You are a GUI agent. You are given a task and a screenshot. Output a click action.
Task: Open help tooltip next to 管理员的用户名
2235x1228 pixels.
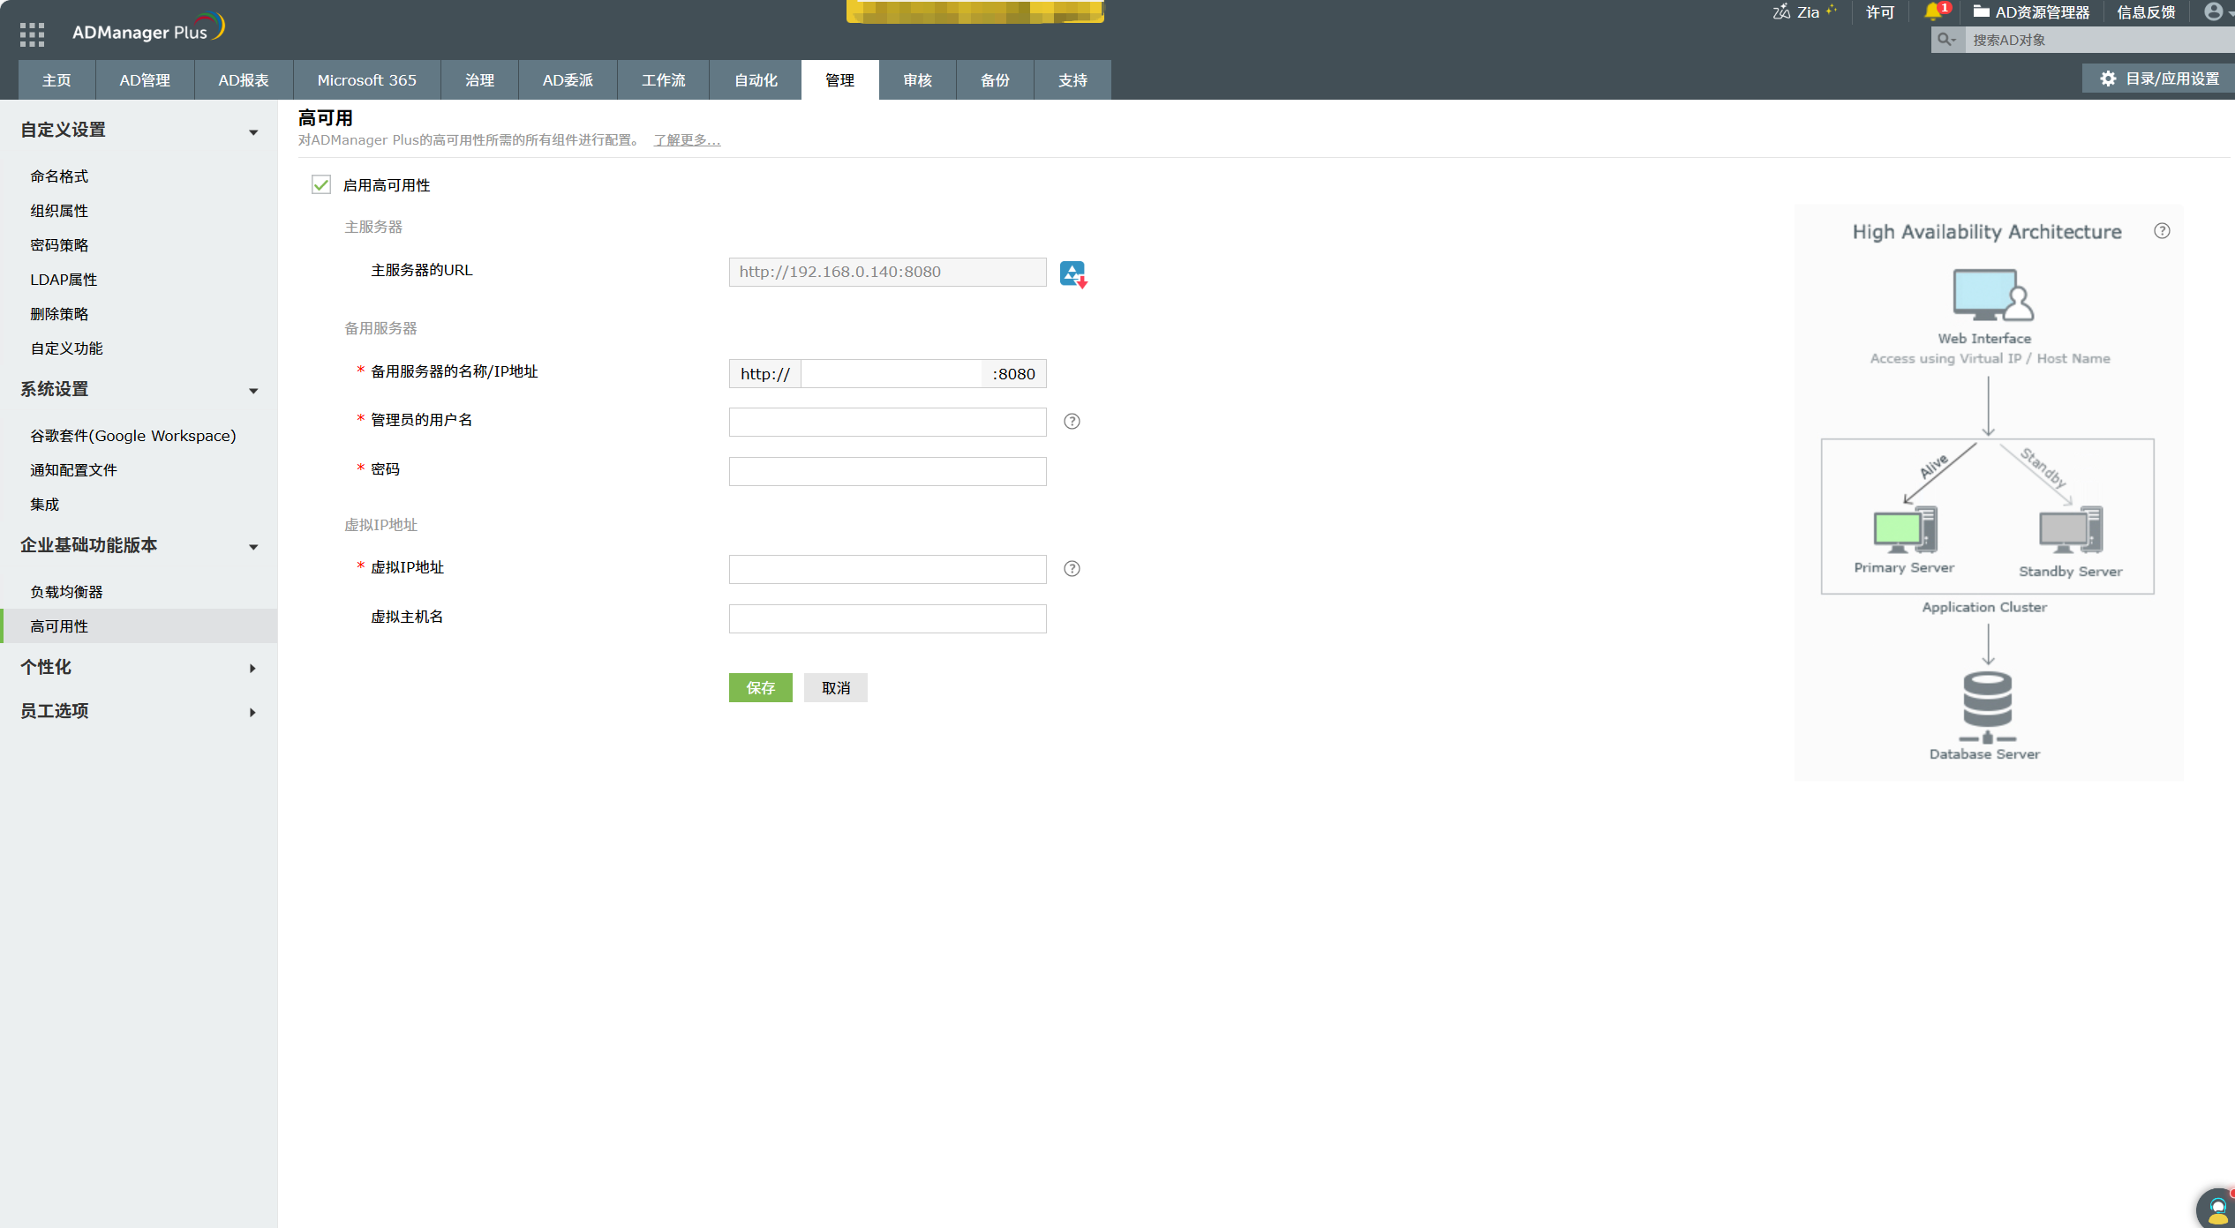coord(1072,422)
